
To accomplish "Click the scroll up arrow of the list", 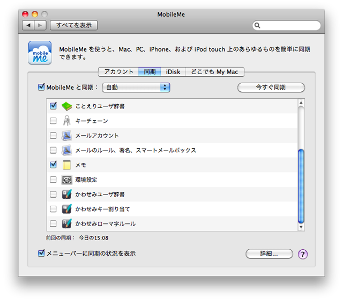I will point(301,103).
